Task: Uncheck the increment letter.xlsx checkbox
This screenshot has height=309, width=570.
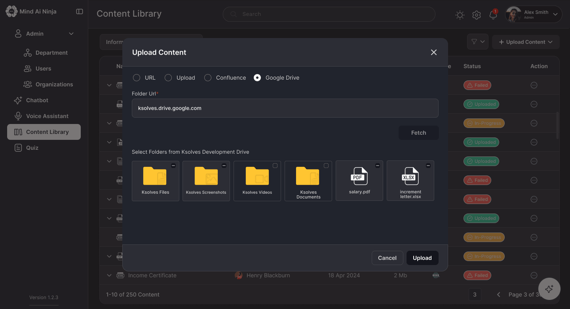Action: pyautogui.click(x=428, y=166)
